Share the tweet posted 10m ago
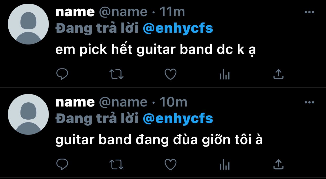 pyautogui.click(x=278, y=165)
